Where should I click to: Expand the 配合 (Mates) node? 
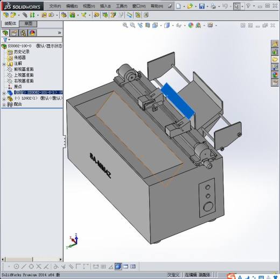coord(4,104)
